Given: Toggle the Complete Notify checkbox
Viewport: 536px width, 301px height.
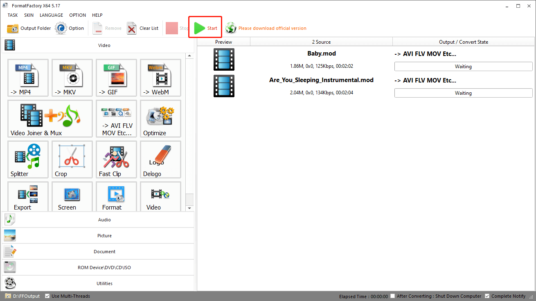Looking at the screenshot, I should pos(487,296).
